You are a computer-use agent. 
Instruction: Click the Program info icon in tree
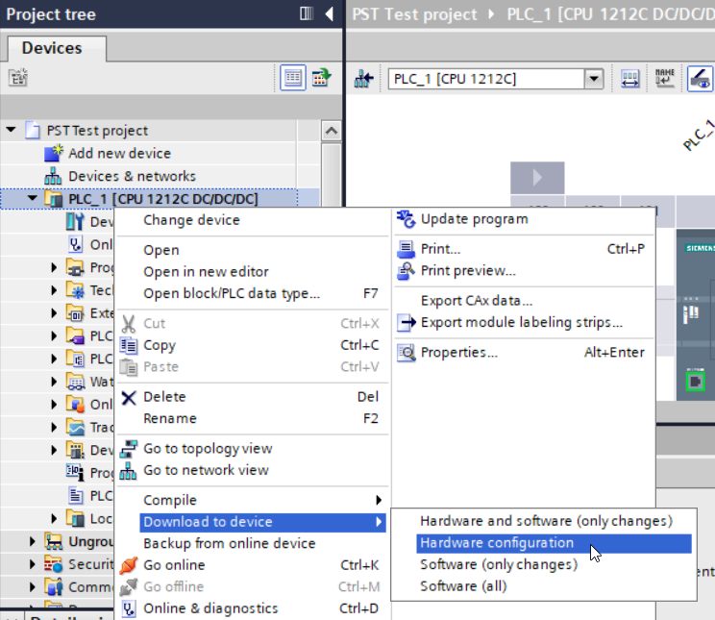[75, 473]
